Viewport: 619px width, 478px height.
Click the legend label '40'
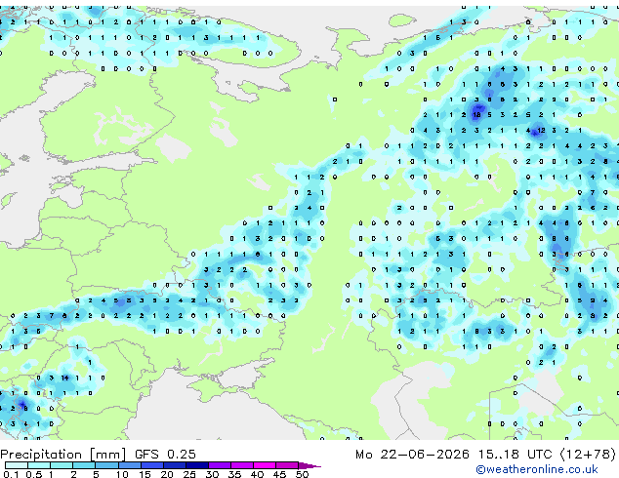258,474
